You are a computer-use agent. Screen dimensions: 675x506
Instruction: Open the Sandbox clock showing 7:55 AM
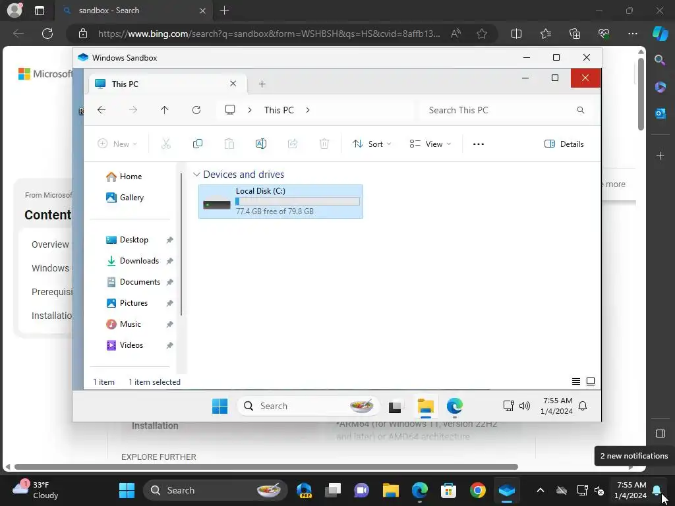tap(556, 406)
